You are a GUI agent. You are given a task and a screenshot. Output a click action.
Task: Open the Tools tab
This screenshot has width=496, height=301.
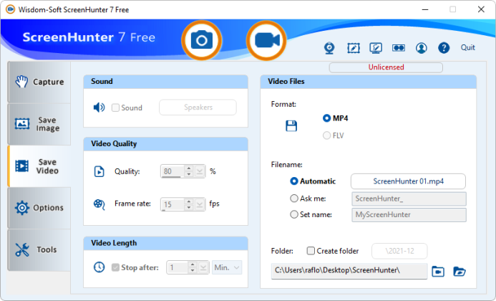(x=39, y=249)
